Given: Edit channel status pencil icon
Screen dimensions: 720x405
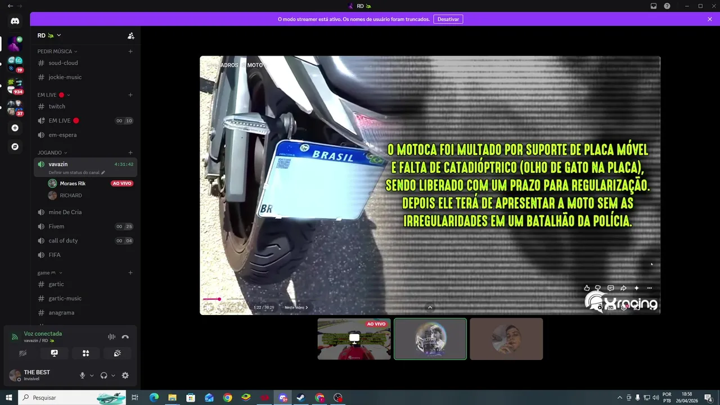Looking at the screenshot, I should pos(103,173).
